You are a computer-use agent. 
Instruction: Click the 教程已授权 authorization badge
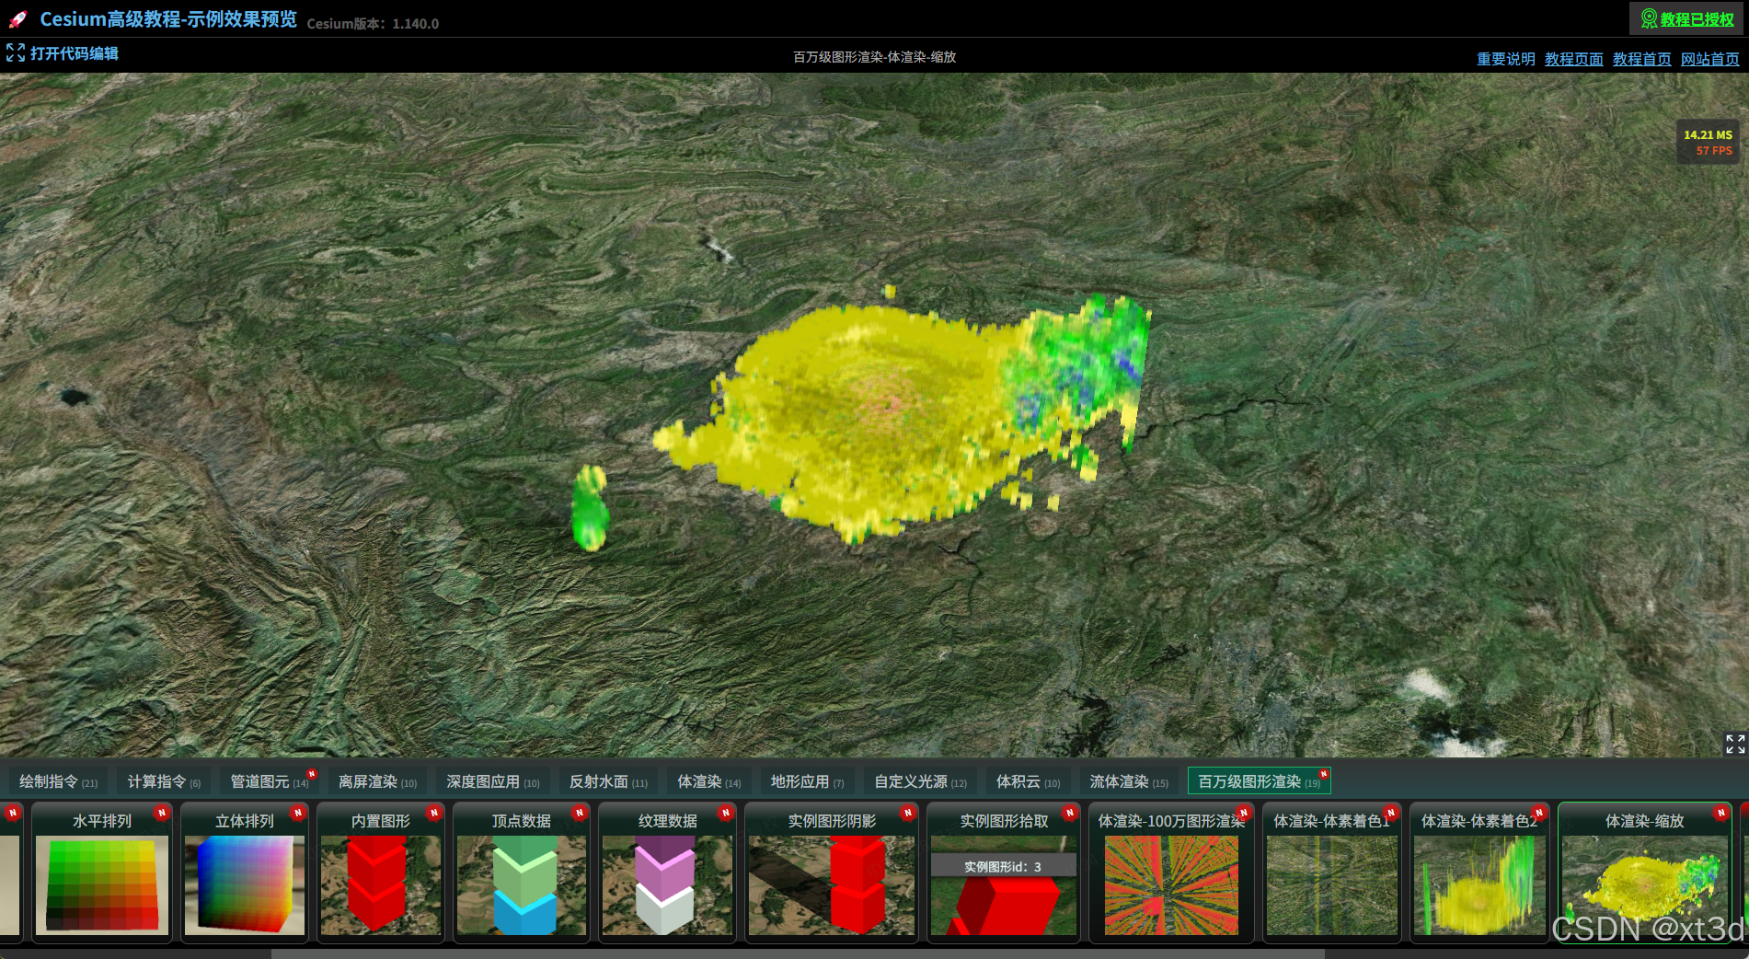[1687, 19]
